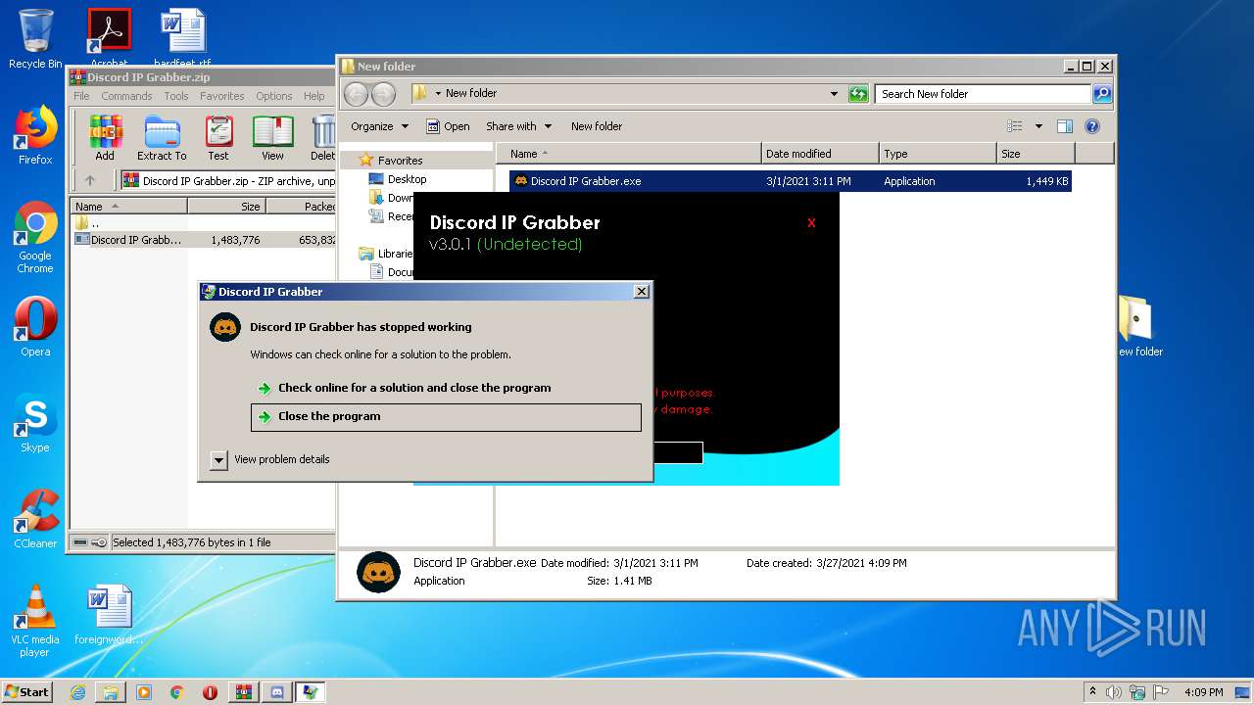This screenshot has width=1254, height=705.
Task: Select the New folder desktop icon
Action: [x=1138, y=327]
